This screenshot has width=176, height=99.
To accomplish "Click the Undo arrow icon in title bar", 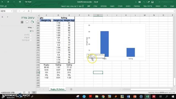I will (144, 2).
